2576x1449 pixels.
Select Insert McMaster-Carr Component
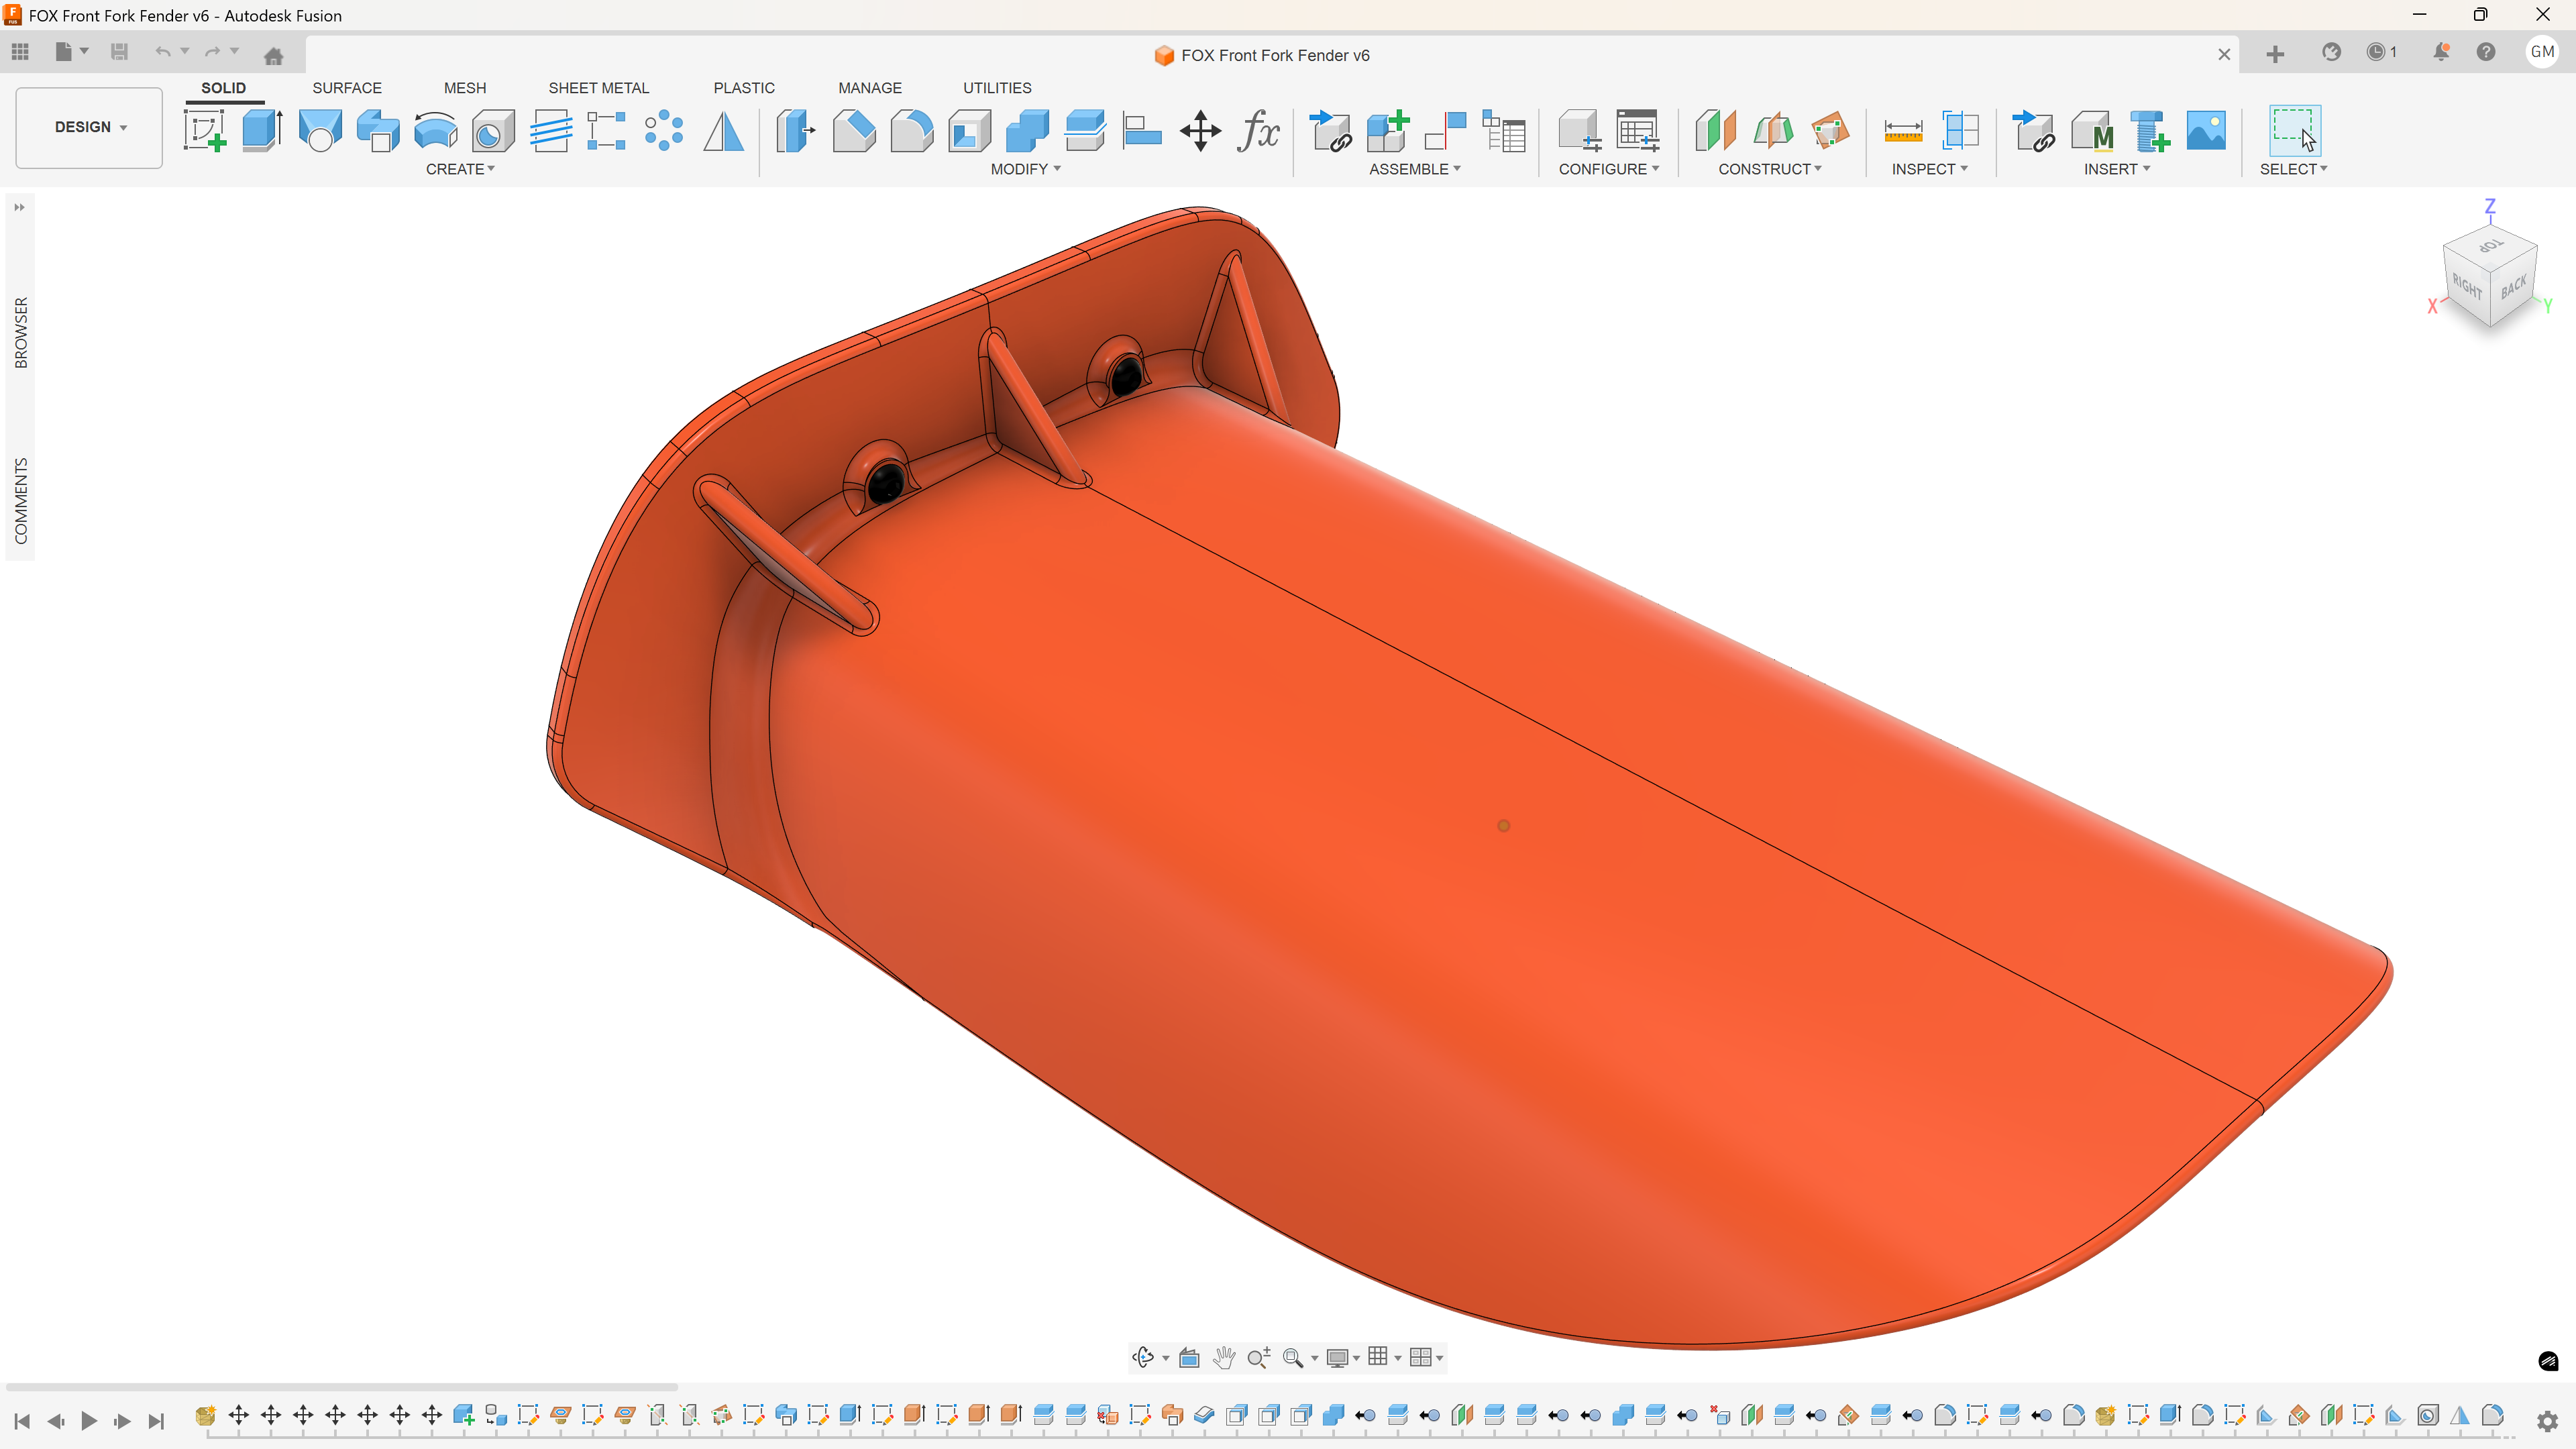2092,131
